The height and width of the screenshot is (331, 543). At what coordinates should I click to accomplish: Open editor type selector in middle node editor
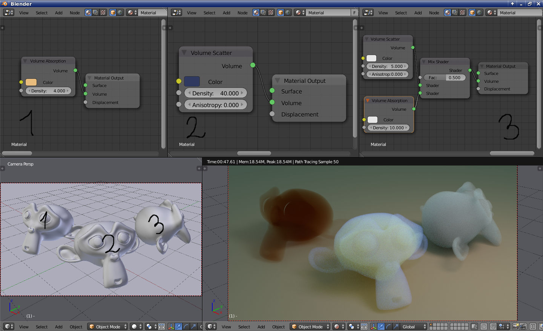pyautogui.click(x=176, y=12)
